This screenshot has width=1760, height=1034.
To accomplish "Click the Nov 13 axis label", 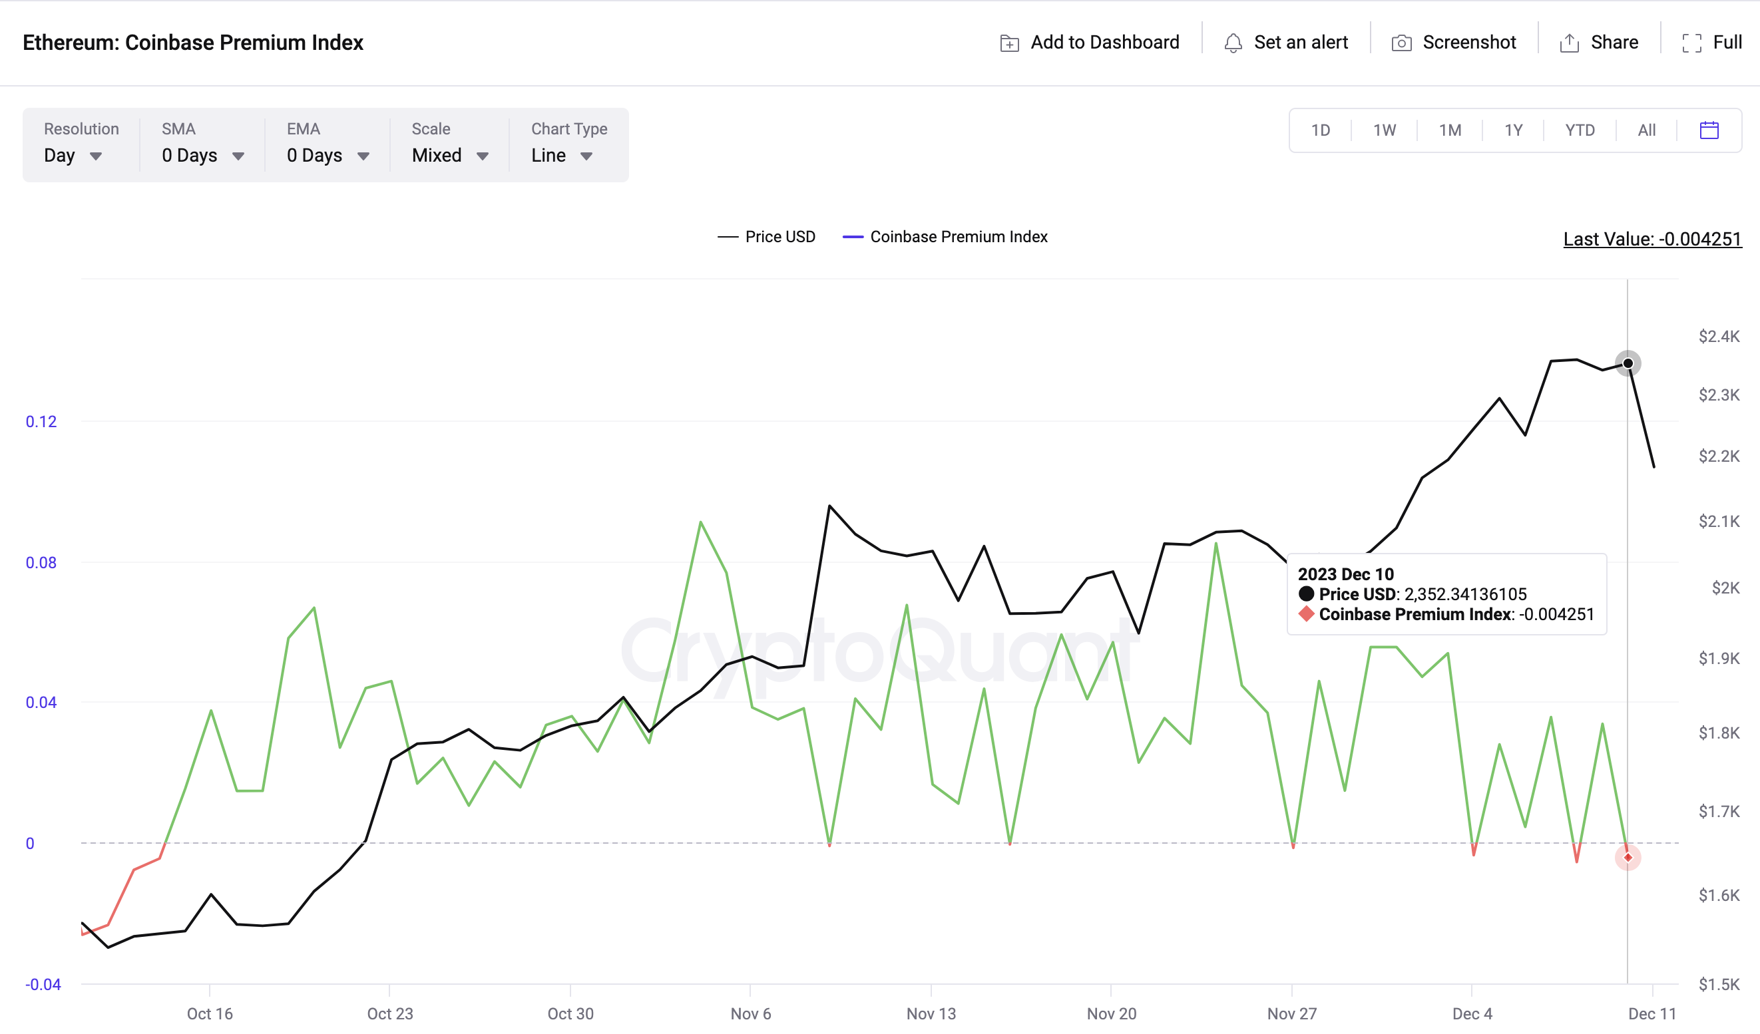I will [x=931, y=1013].
